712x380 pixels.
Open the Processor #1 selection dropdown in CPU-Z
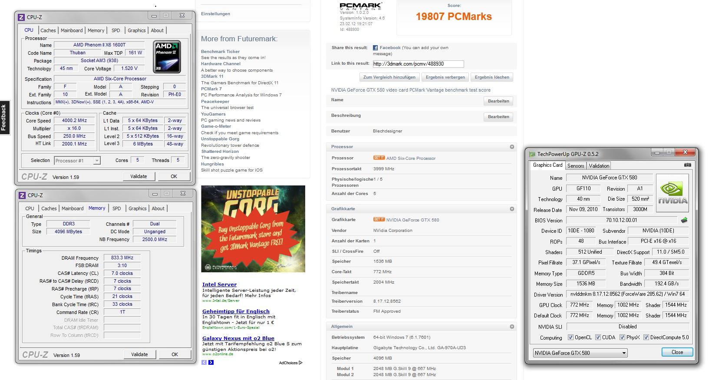pyautogui.click(x=77, y=161)
